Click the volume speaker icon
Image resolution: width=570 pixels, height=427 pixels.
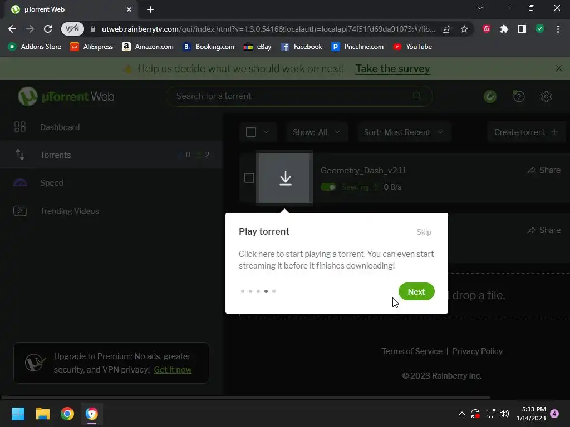point(504,414)
